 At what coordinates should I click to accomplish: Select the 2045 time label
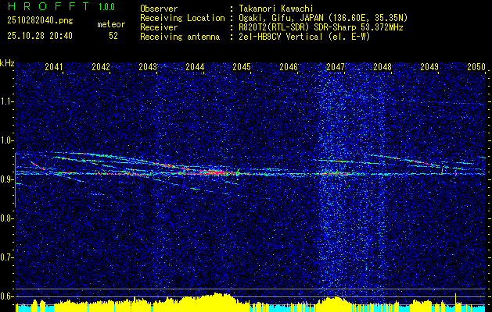tap(242, 67)
